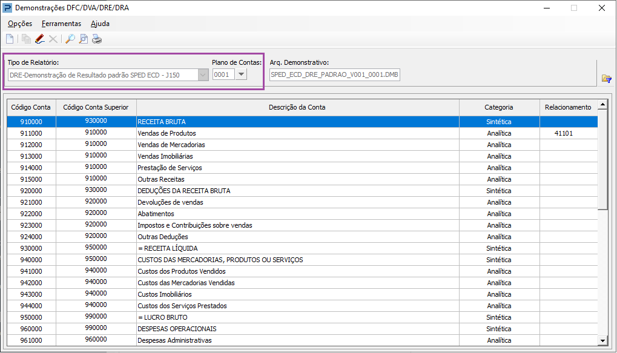Screen dimensions: 617x353
Task: Select Impostos e Contribuições sobre vendas row
Action: [x=302, y=225]
